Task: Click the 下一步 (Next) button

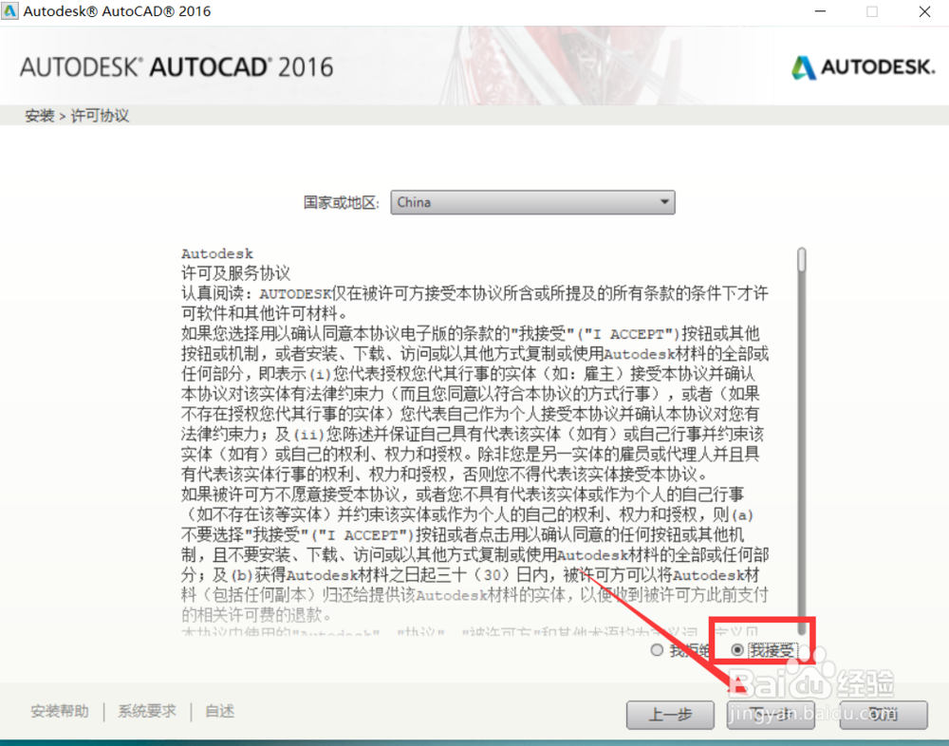Action: (771, 715)
